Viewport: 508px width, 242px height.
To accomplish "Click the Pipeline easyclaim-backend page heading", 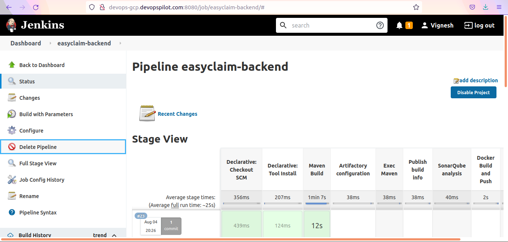I will 210,67.
